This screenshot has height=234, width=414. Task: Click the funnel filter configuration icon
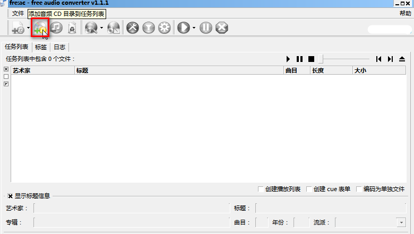(x=149, y=28)
